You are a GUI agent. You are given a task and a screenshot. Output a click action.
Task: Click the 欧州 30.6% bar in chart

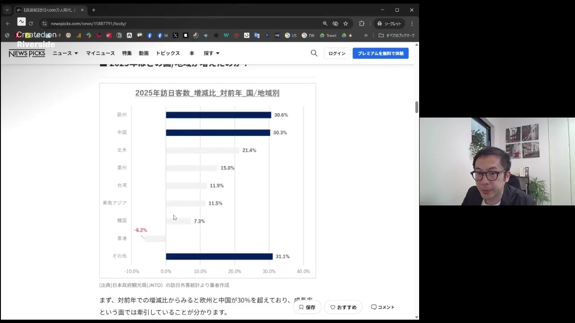[x=218, y=115]
